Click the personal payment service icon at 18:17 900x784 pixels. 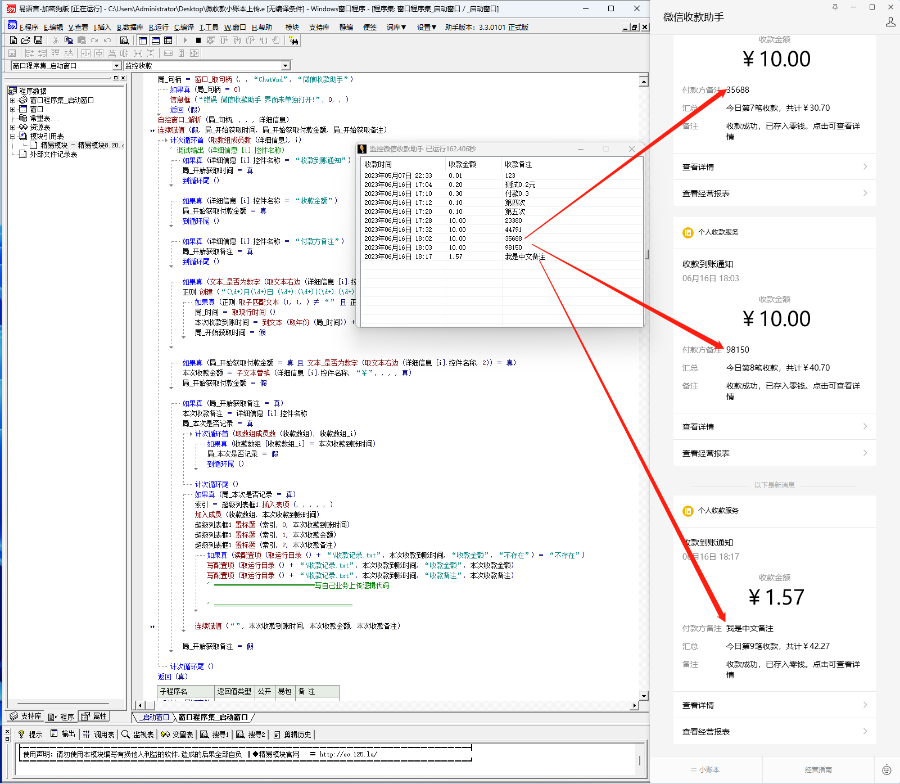pos(688,511)
